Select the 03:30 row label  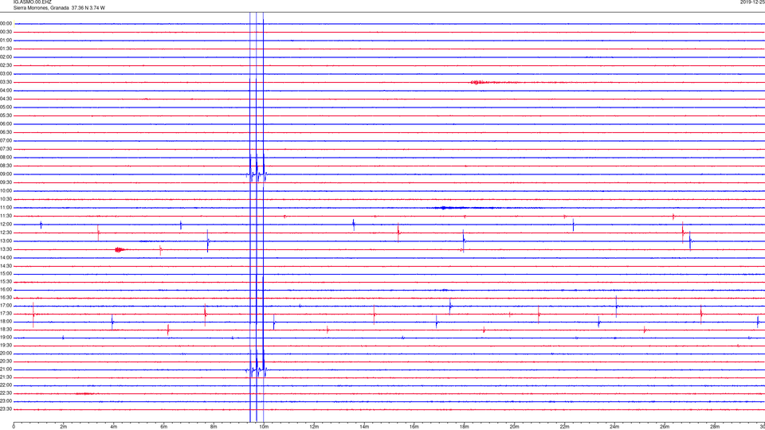(6, 82)
